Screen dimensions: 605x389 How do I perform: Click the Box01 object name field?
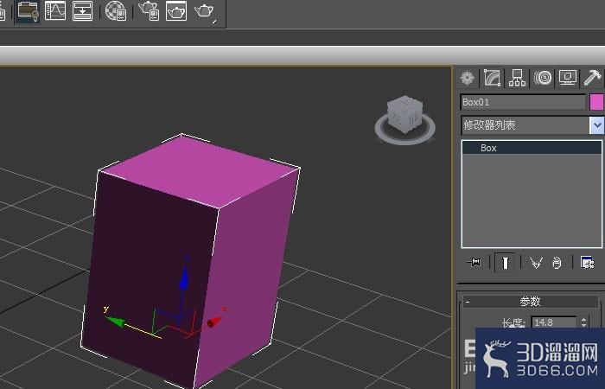coord(523,102)
